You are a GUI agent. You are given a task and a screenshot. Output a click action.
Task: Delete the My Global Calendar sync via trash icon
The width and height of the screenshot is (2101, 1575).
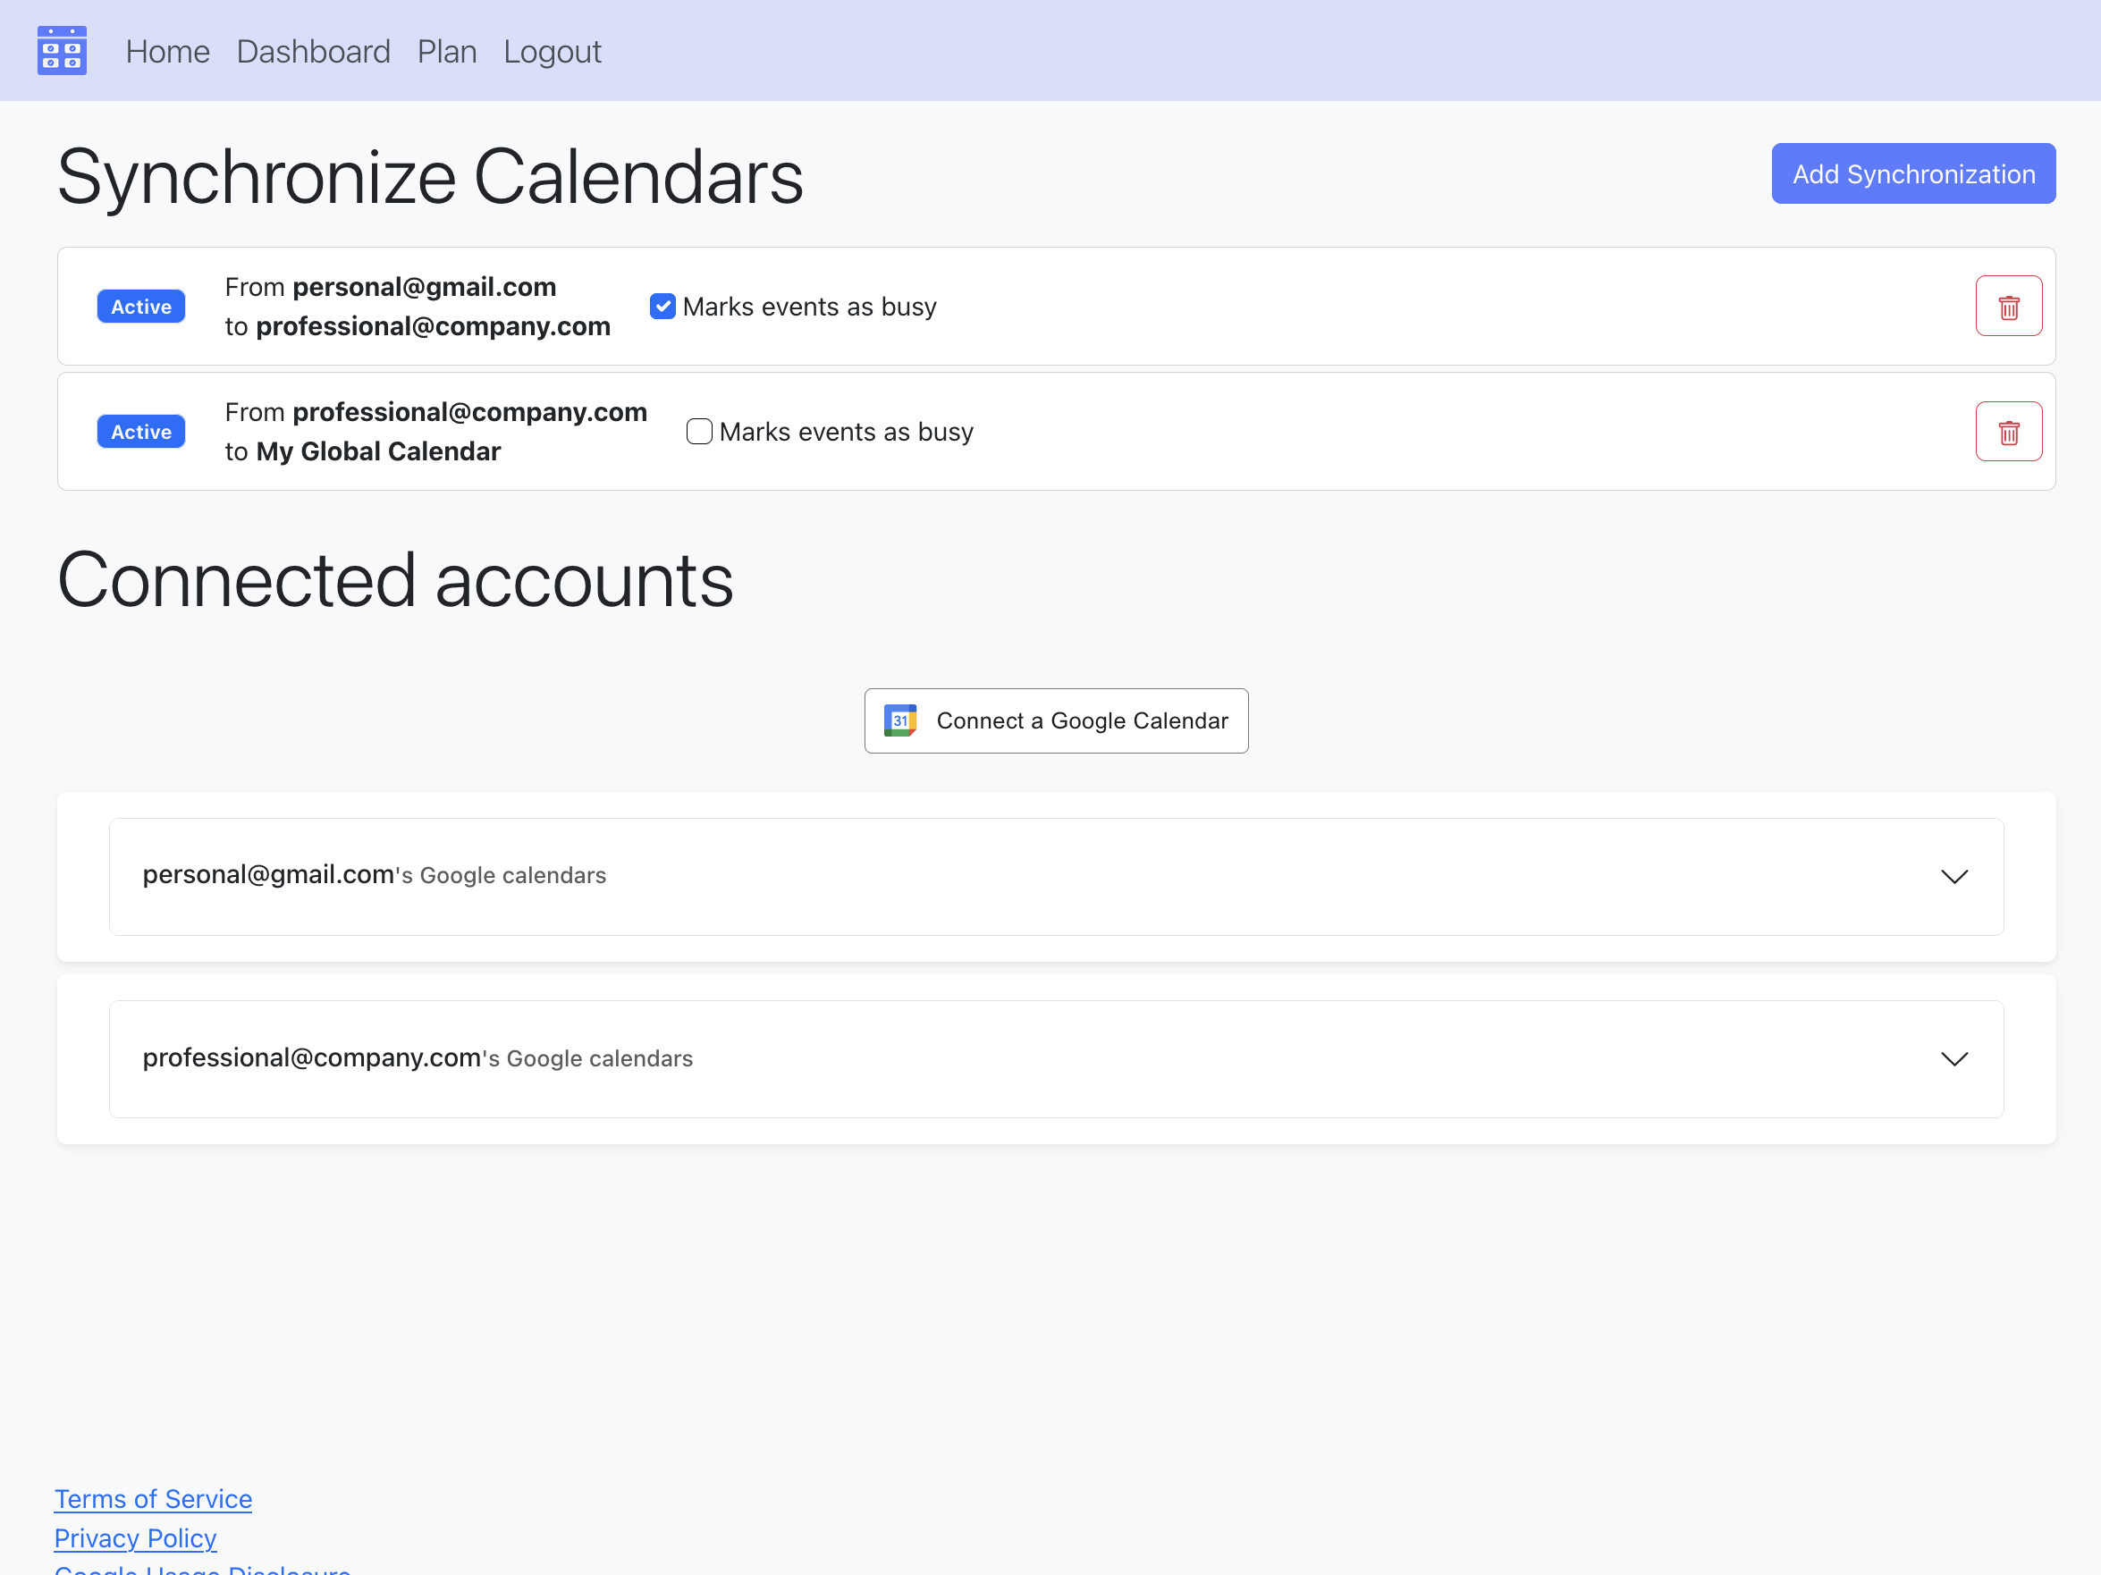point(2008,432)
